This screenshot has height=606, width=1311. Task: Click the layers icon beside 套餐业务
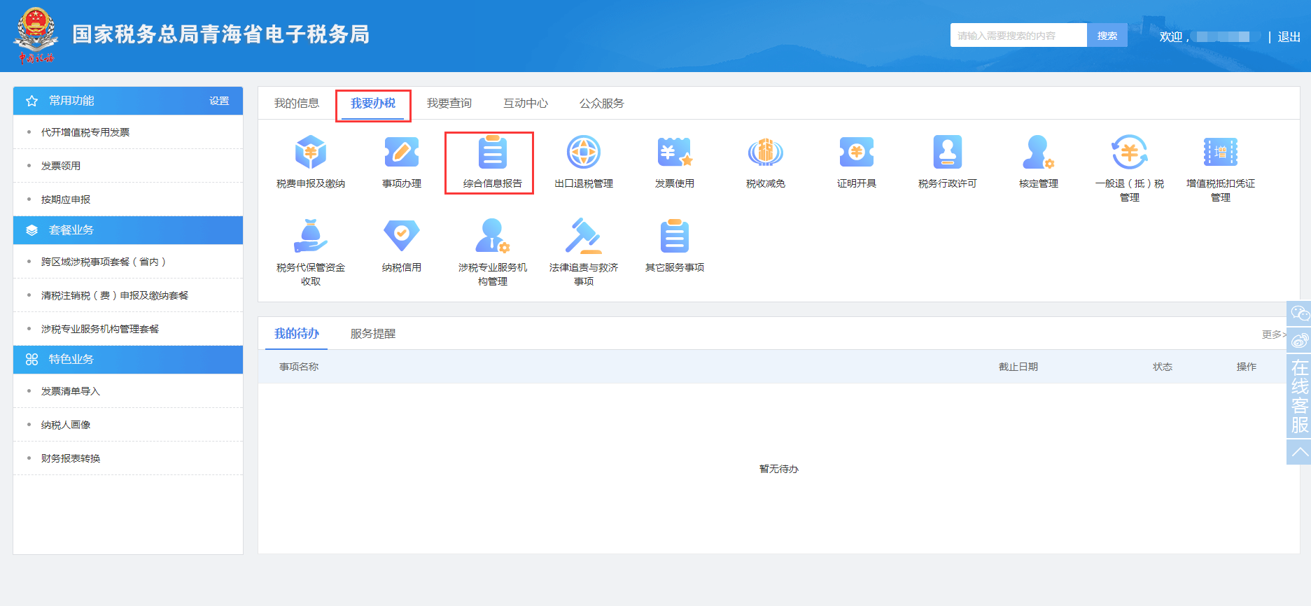click(x=31, y=230)
